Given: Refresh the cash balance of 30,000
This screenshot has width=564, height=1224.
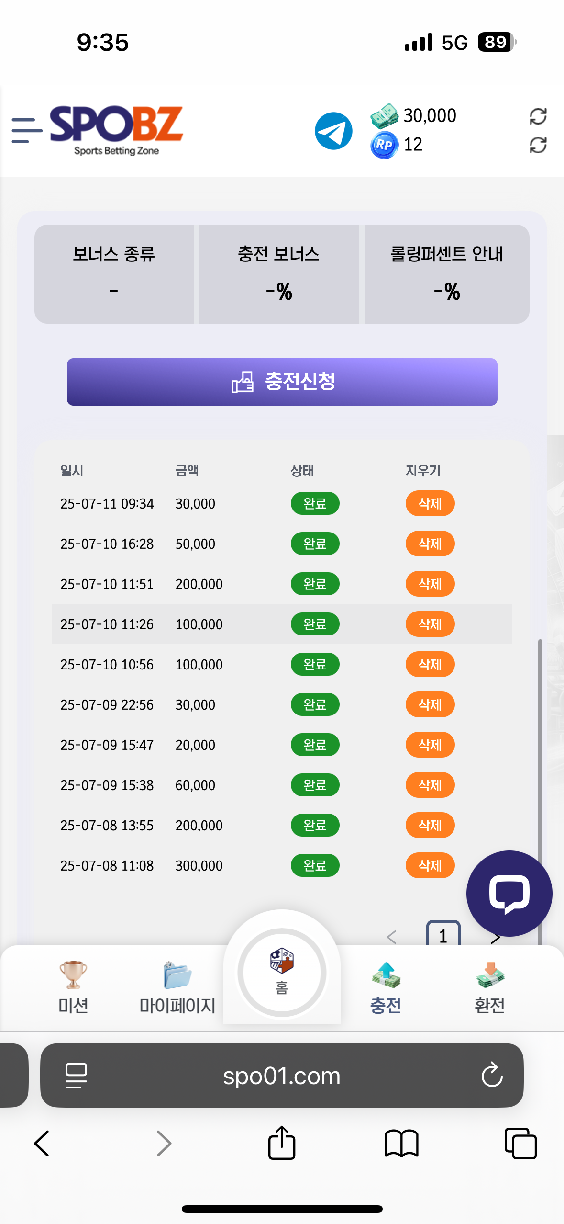Looking at the screenshot, I should tap(538, 116).
